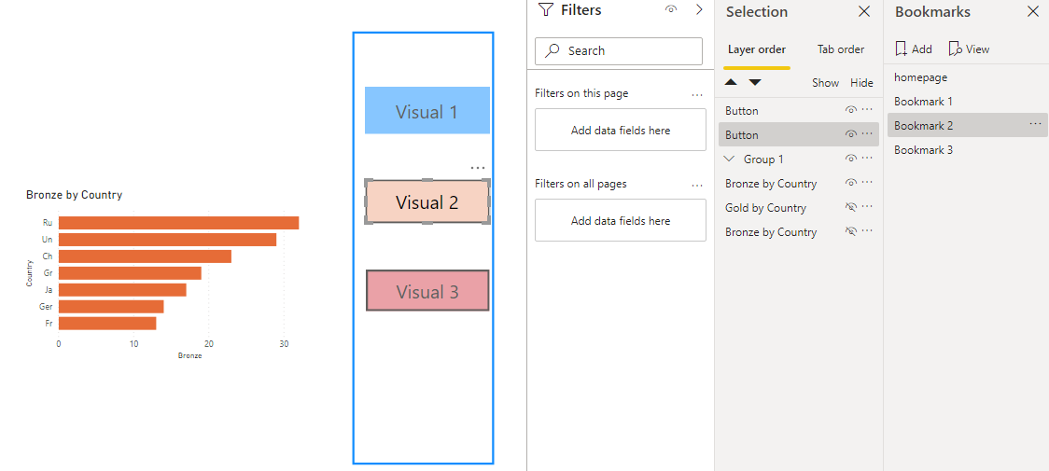1049x471 pixels.
Task: Click Show in the Selection pane
Action: [x=825, y=83]
